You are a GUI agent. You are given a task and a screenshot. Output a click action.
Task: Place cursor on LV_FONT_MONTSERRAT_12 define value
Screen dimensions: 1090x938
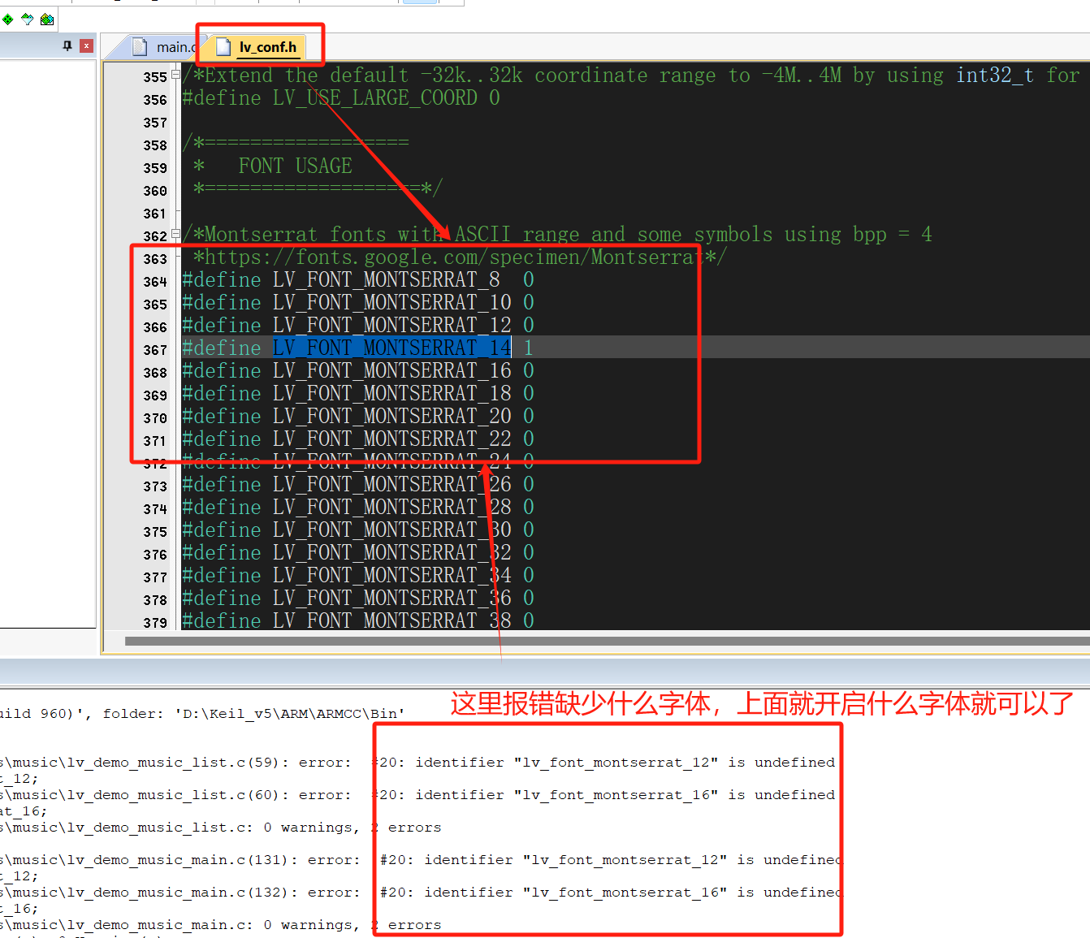point(528,325)
